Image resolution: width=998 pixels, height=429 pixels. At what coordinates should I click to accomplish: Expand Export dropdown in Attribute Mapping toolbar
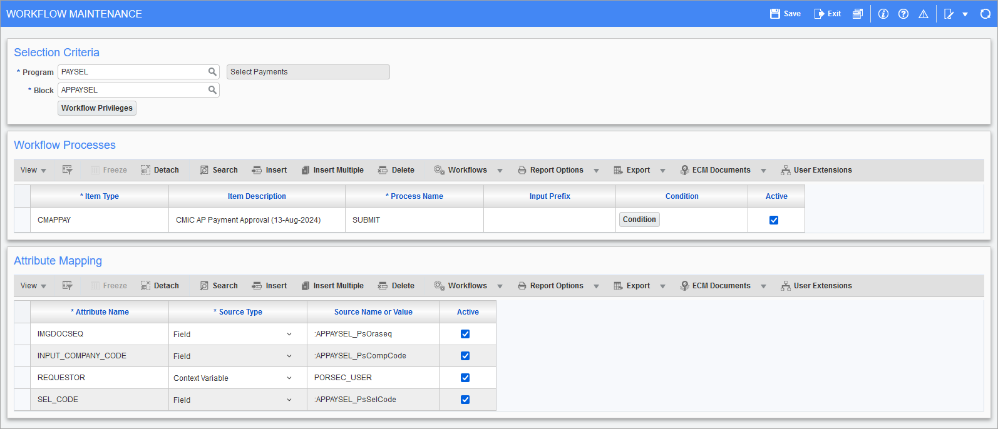(663, 286)
